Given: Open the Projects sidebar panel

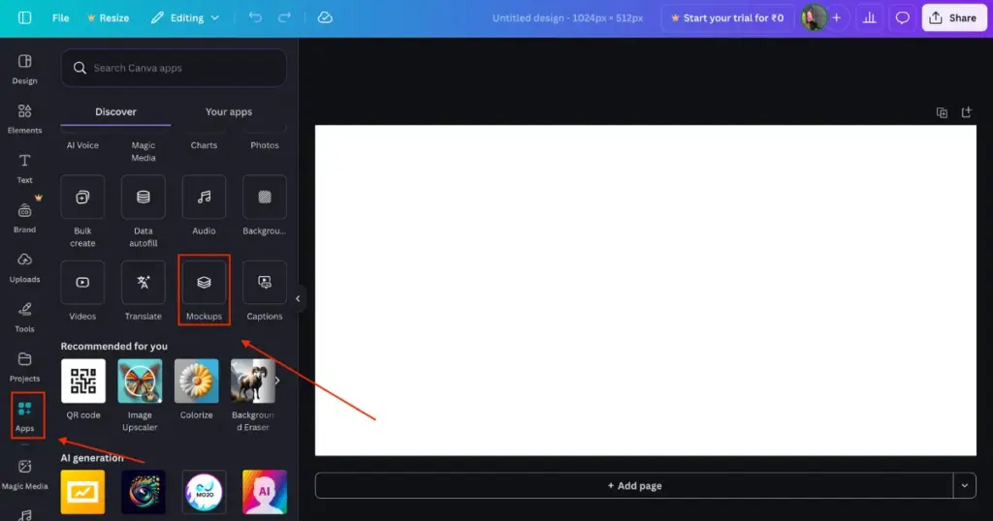Looking at the screenshot, I should tap(24, 367).
